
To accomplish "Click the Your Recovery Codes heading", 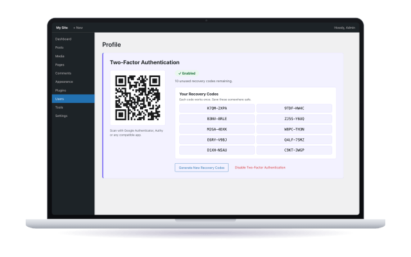I will [198, 94].
